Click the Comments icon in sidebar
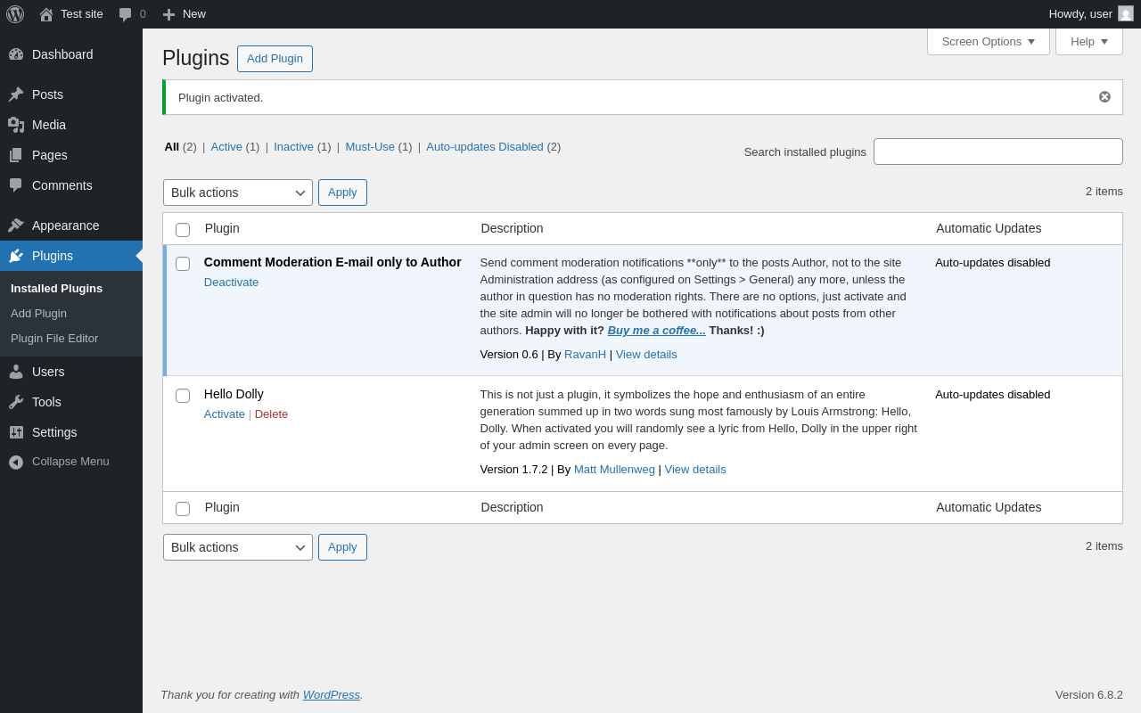 tap(16, 185)
